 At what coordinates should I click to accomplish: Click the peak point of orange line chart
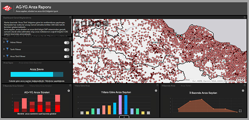(202, 99)
